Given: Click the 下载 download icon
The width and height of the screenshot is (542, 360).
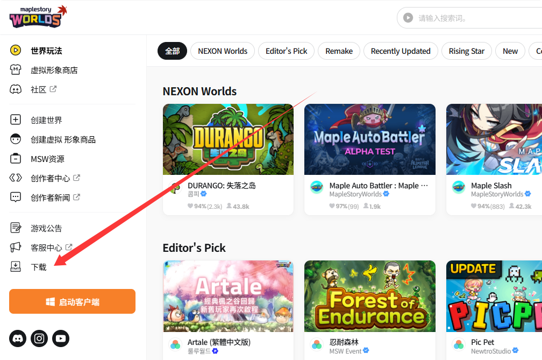Looking at the screenshot, I should tap(16, 266).
